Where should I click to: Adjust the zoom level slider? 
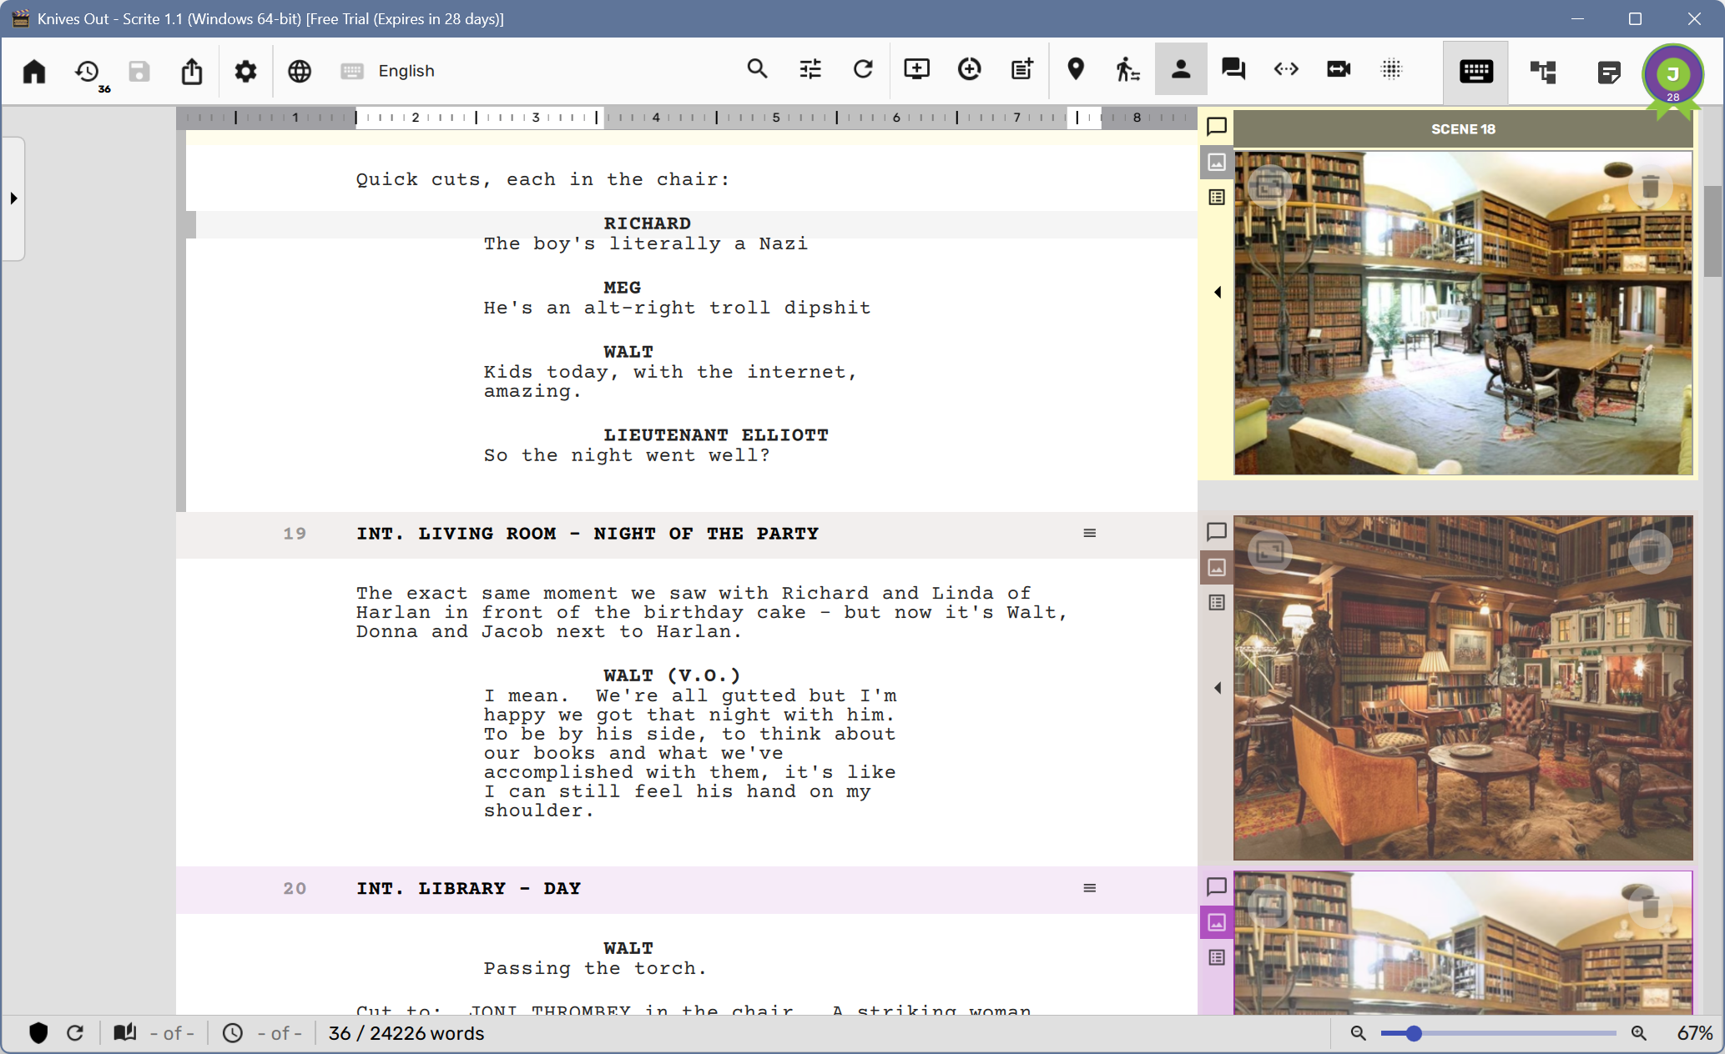(x=1498, y=1033)
